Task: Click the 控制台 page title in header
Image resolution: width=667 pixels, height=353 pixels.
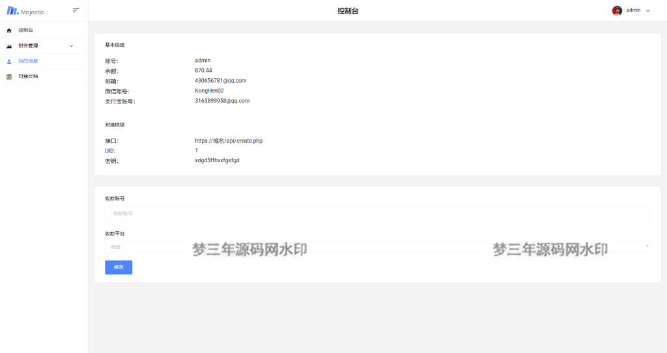Action: [x=348, y=11]
